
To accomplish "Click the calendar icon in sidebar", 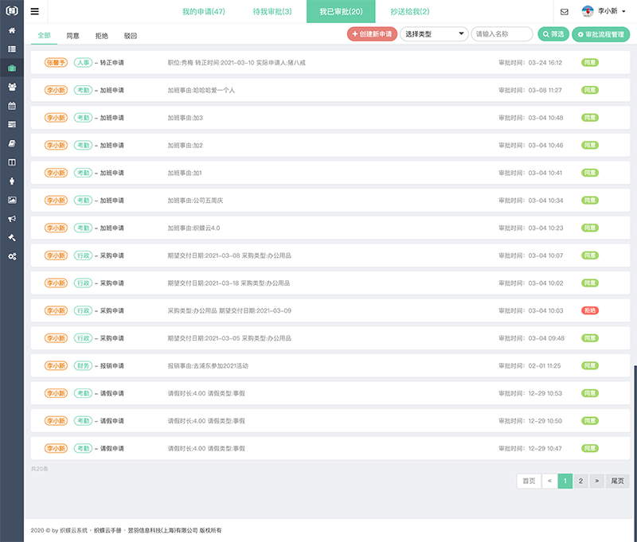I will 12,106.
